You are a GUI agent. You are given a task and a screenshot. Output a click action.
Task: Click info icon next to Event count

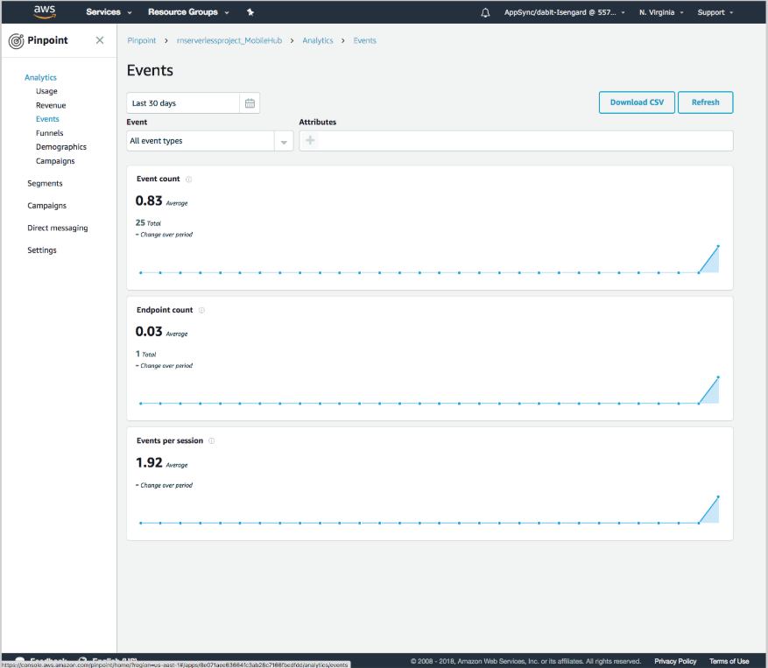tap(189, 179)
